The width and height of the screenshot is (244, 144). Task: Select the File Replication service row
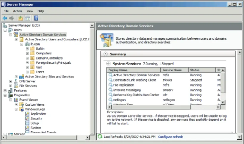[x=164, y=85]
